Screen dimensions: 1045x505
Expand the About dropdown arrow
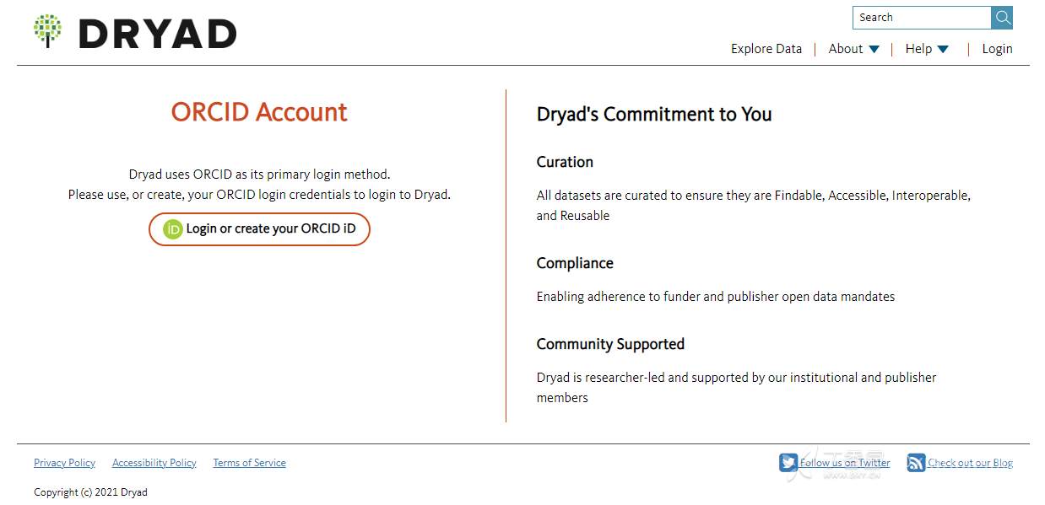coord(874,49)
